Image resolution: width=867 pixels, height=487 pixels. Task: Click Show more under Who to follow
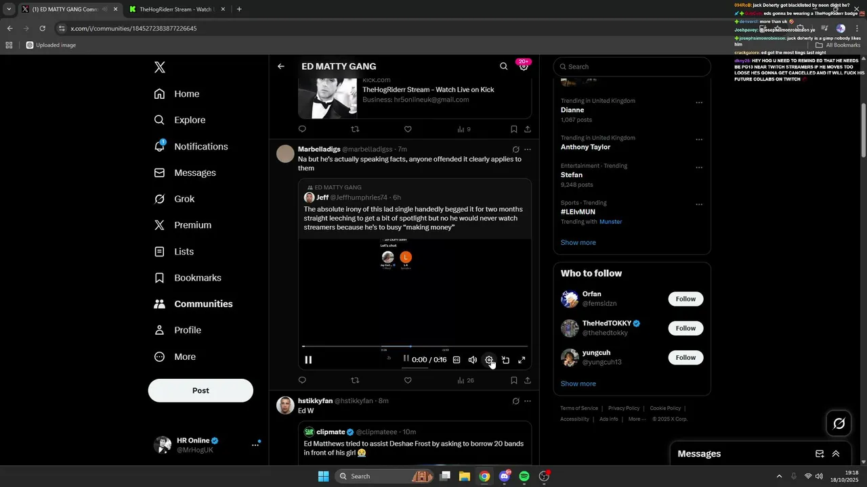[x=578, y=384]
